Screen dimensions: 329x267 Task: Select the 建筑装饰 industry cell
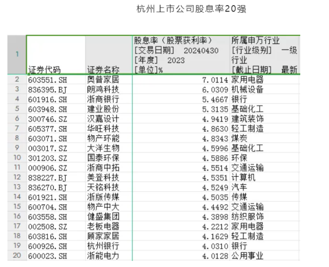click(x=265, y=119)
